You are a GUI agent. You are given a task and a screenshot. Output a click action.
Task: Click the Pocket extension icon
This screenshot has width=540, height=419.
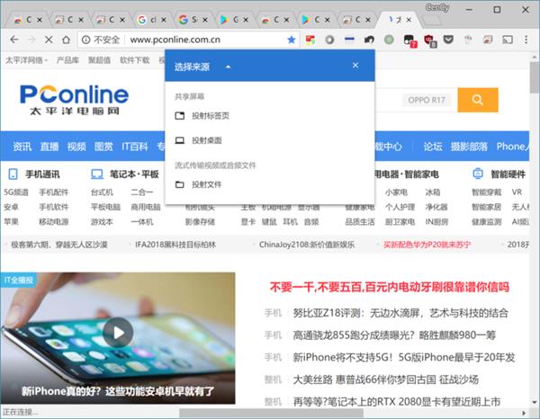[x=448, y=40]
